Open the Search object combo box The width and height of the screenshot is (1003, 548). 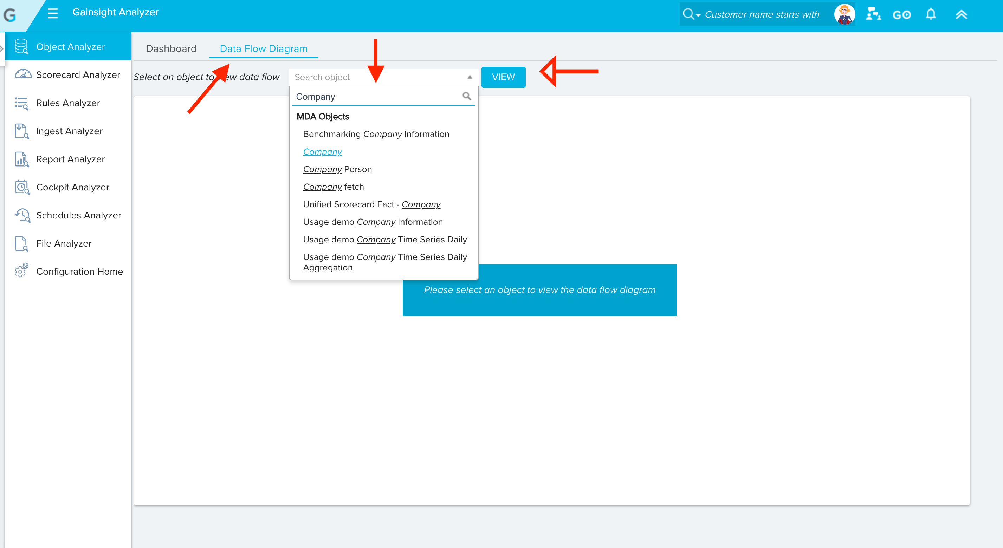click(383, 77)
